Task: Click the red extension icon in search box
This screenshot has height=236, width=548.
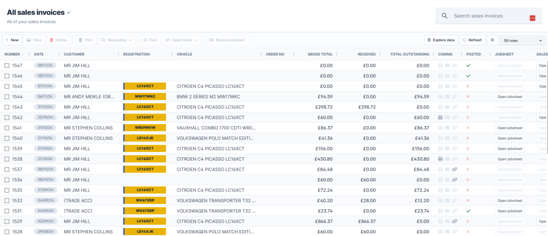Action: (532, 18)
